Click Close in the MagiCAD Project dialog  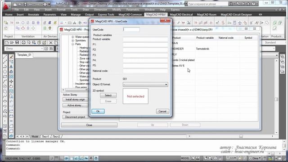[x=89, y=125]
